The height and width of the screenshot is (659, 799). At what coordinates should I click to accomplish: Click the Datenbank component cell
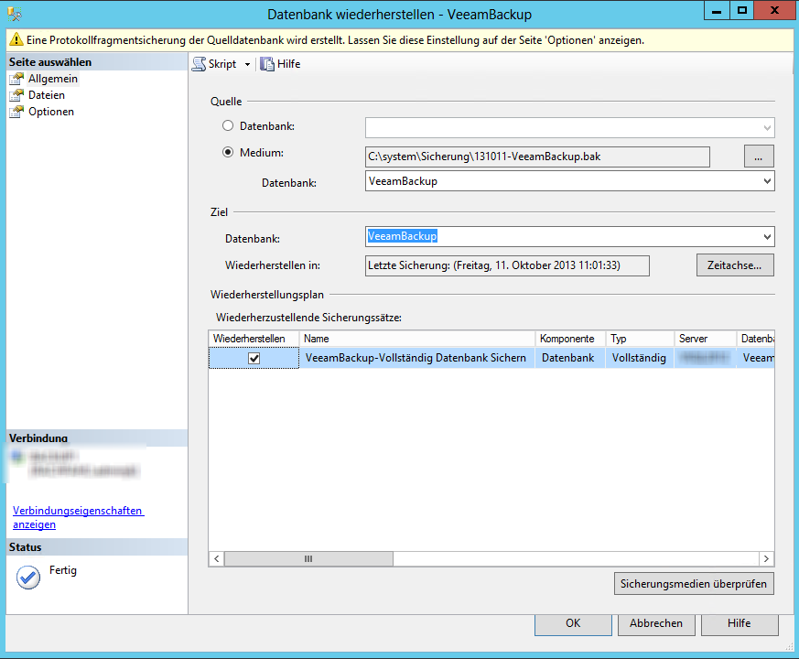[568, 358]
